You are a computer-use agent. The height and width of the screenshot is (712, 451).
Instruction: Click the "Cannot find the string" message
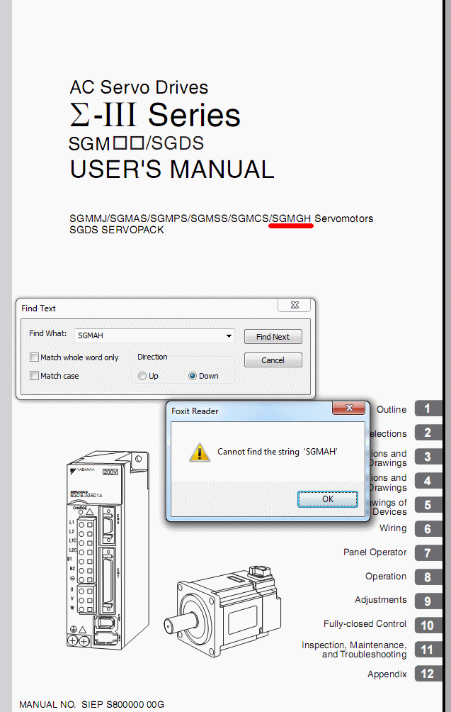(278, 452)
